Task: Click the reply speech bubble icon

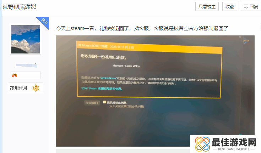Action: click(246, 7)
